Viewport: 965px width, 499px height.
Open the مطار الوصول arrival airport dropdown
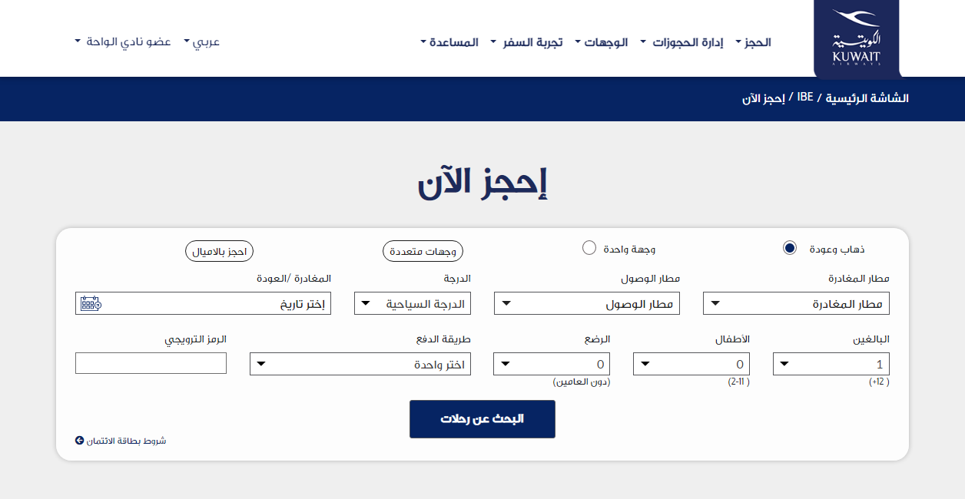pos(586,303)
